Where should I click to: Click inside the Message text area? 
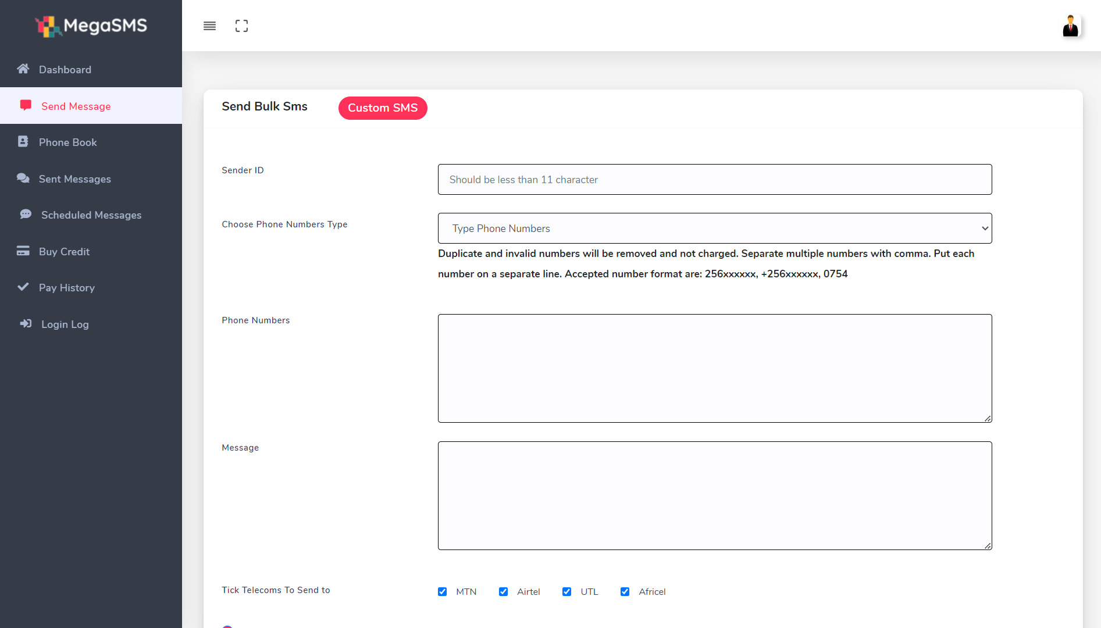point(714,495)
